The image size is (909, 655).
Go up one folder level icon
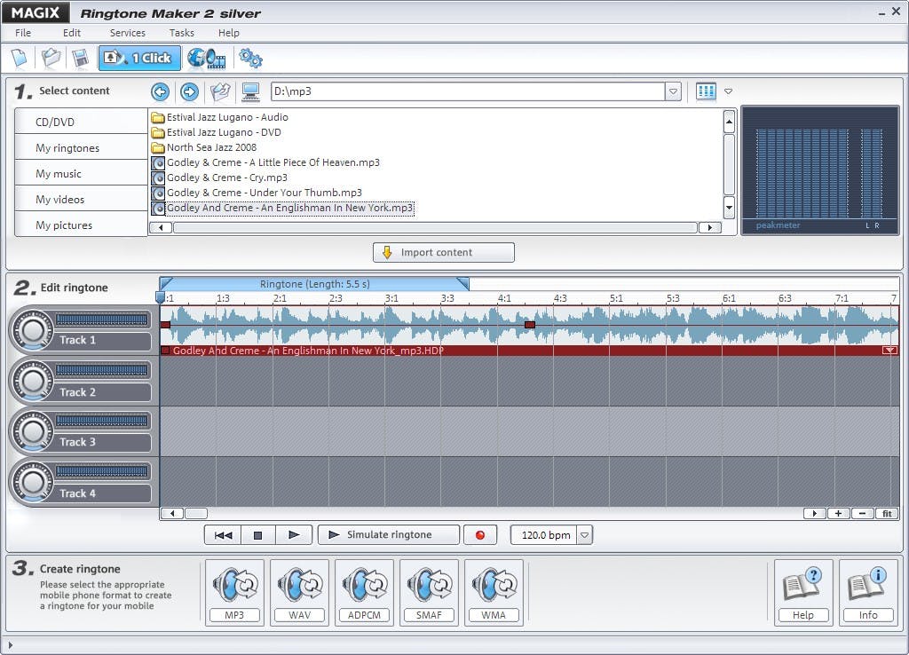220,91
